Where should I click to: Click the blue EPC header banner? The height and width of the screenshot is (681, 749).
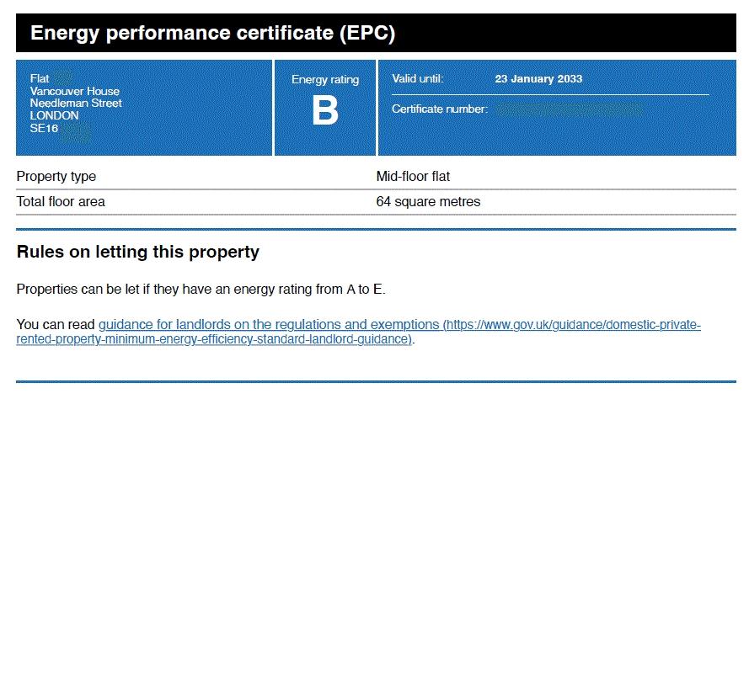[374, 33]
